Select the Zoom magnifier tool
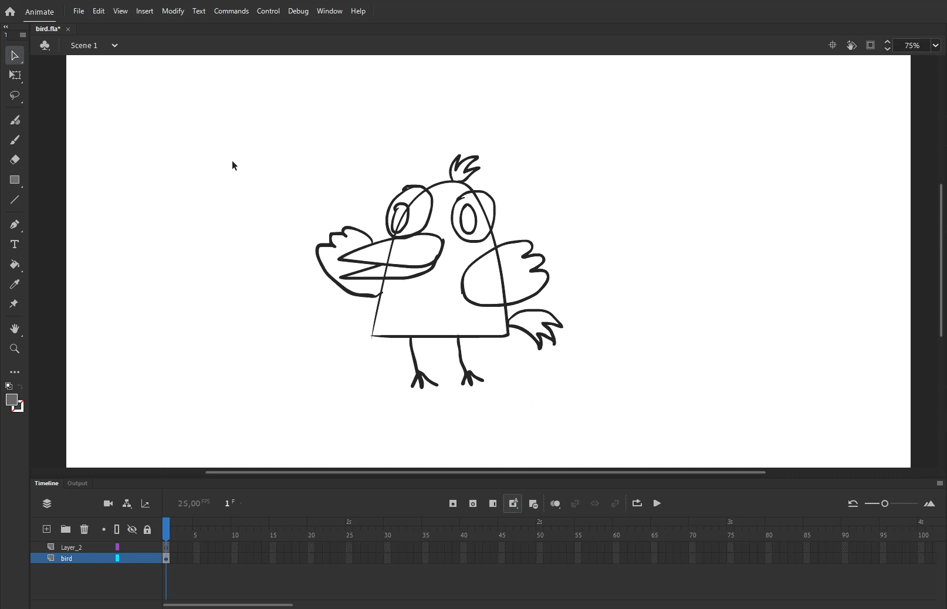Screen dimensions: 947x609 coord(15,349)
